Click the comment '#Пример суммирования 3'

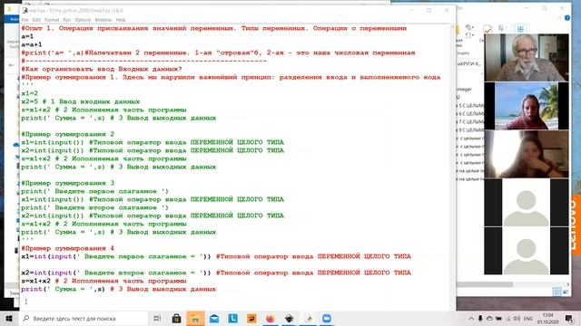(67, 183)
